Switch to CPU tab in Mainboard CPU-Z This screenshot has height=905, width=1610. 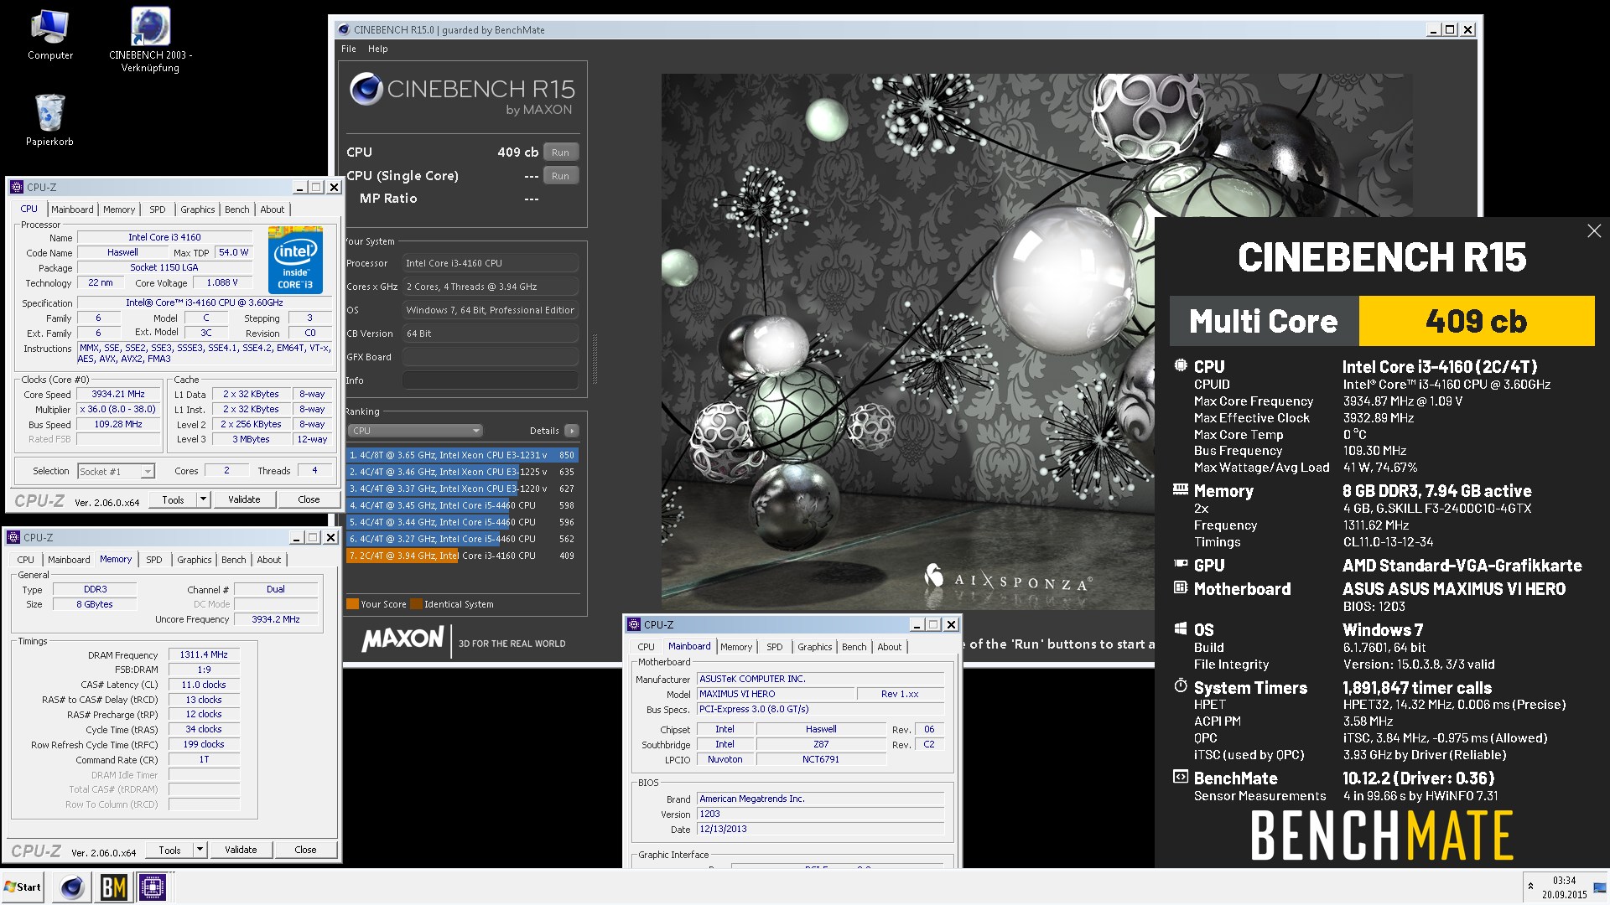point(646,647)
